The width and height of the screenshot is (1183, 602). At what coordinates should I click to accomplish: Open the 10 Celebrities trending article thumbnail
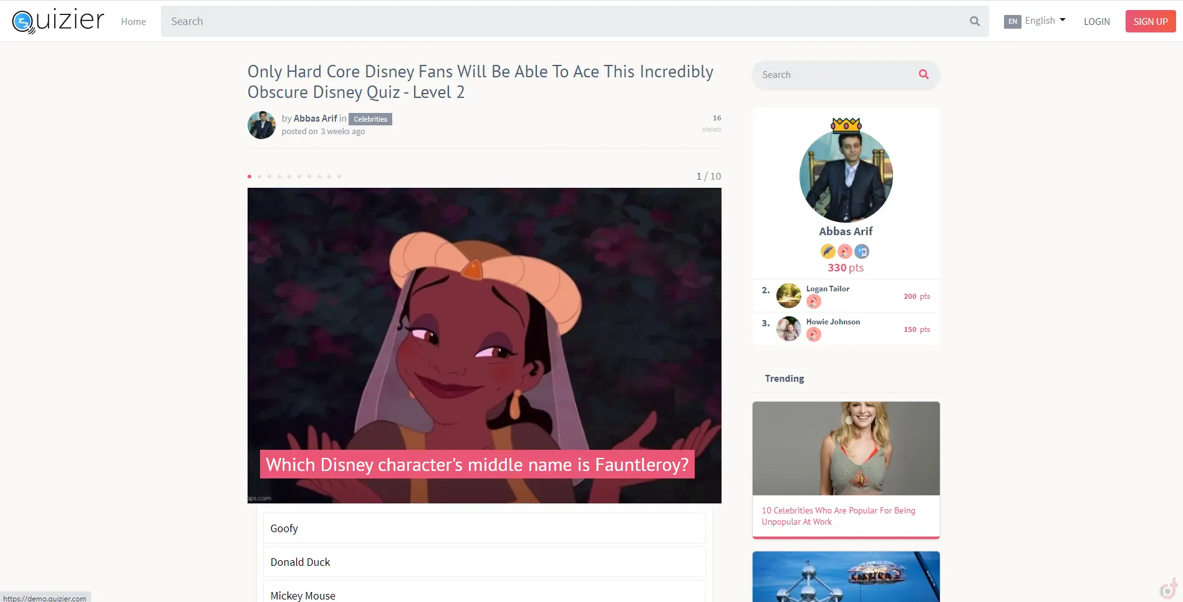click(846, 449)
